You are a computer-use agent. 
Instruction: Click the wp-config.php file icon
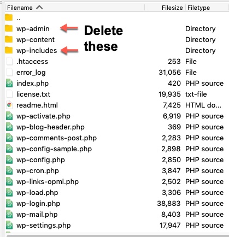tap(9, 159)
